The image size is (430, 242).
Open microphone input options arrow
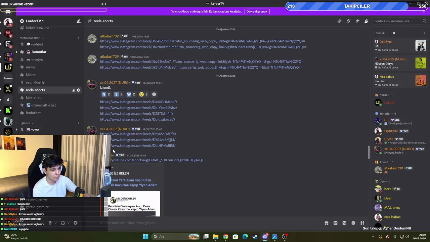point(56,223)
